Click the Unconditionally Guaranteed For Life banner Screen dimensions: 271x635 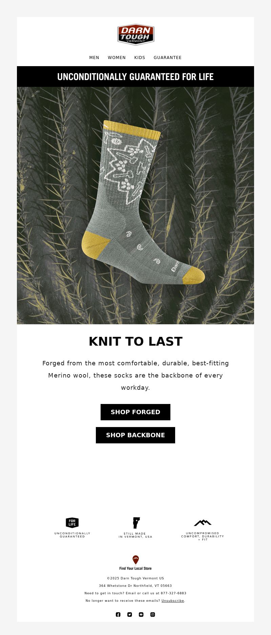pyautogui.click(x=135, y=77)
